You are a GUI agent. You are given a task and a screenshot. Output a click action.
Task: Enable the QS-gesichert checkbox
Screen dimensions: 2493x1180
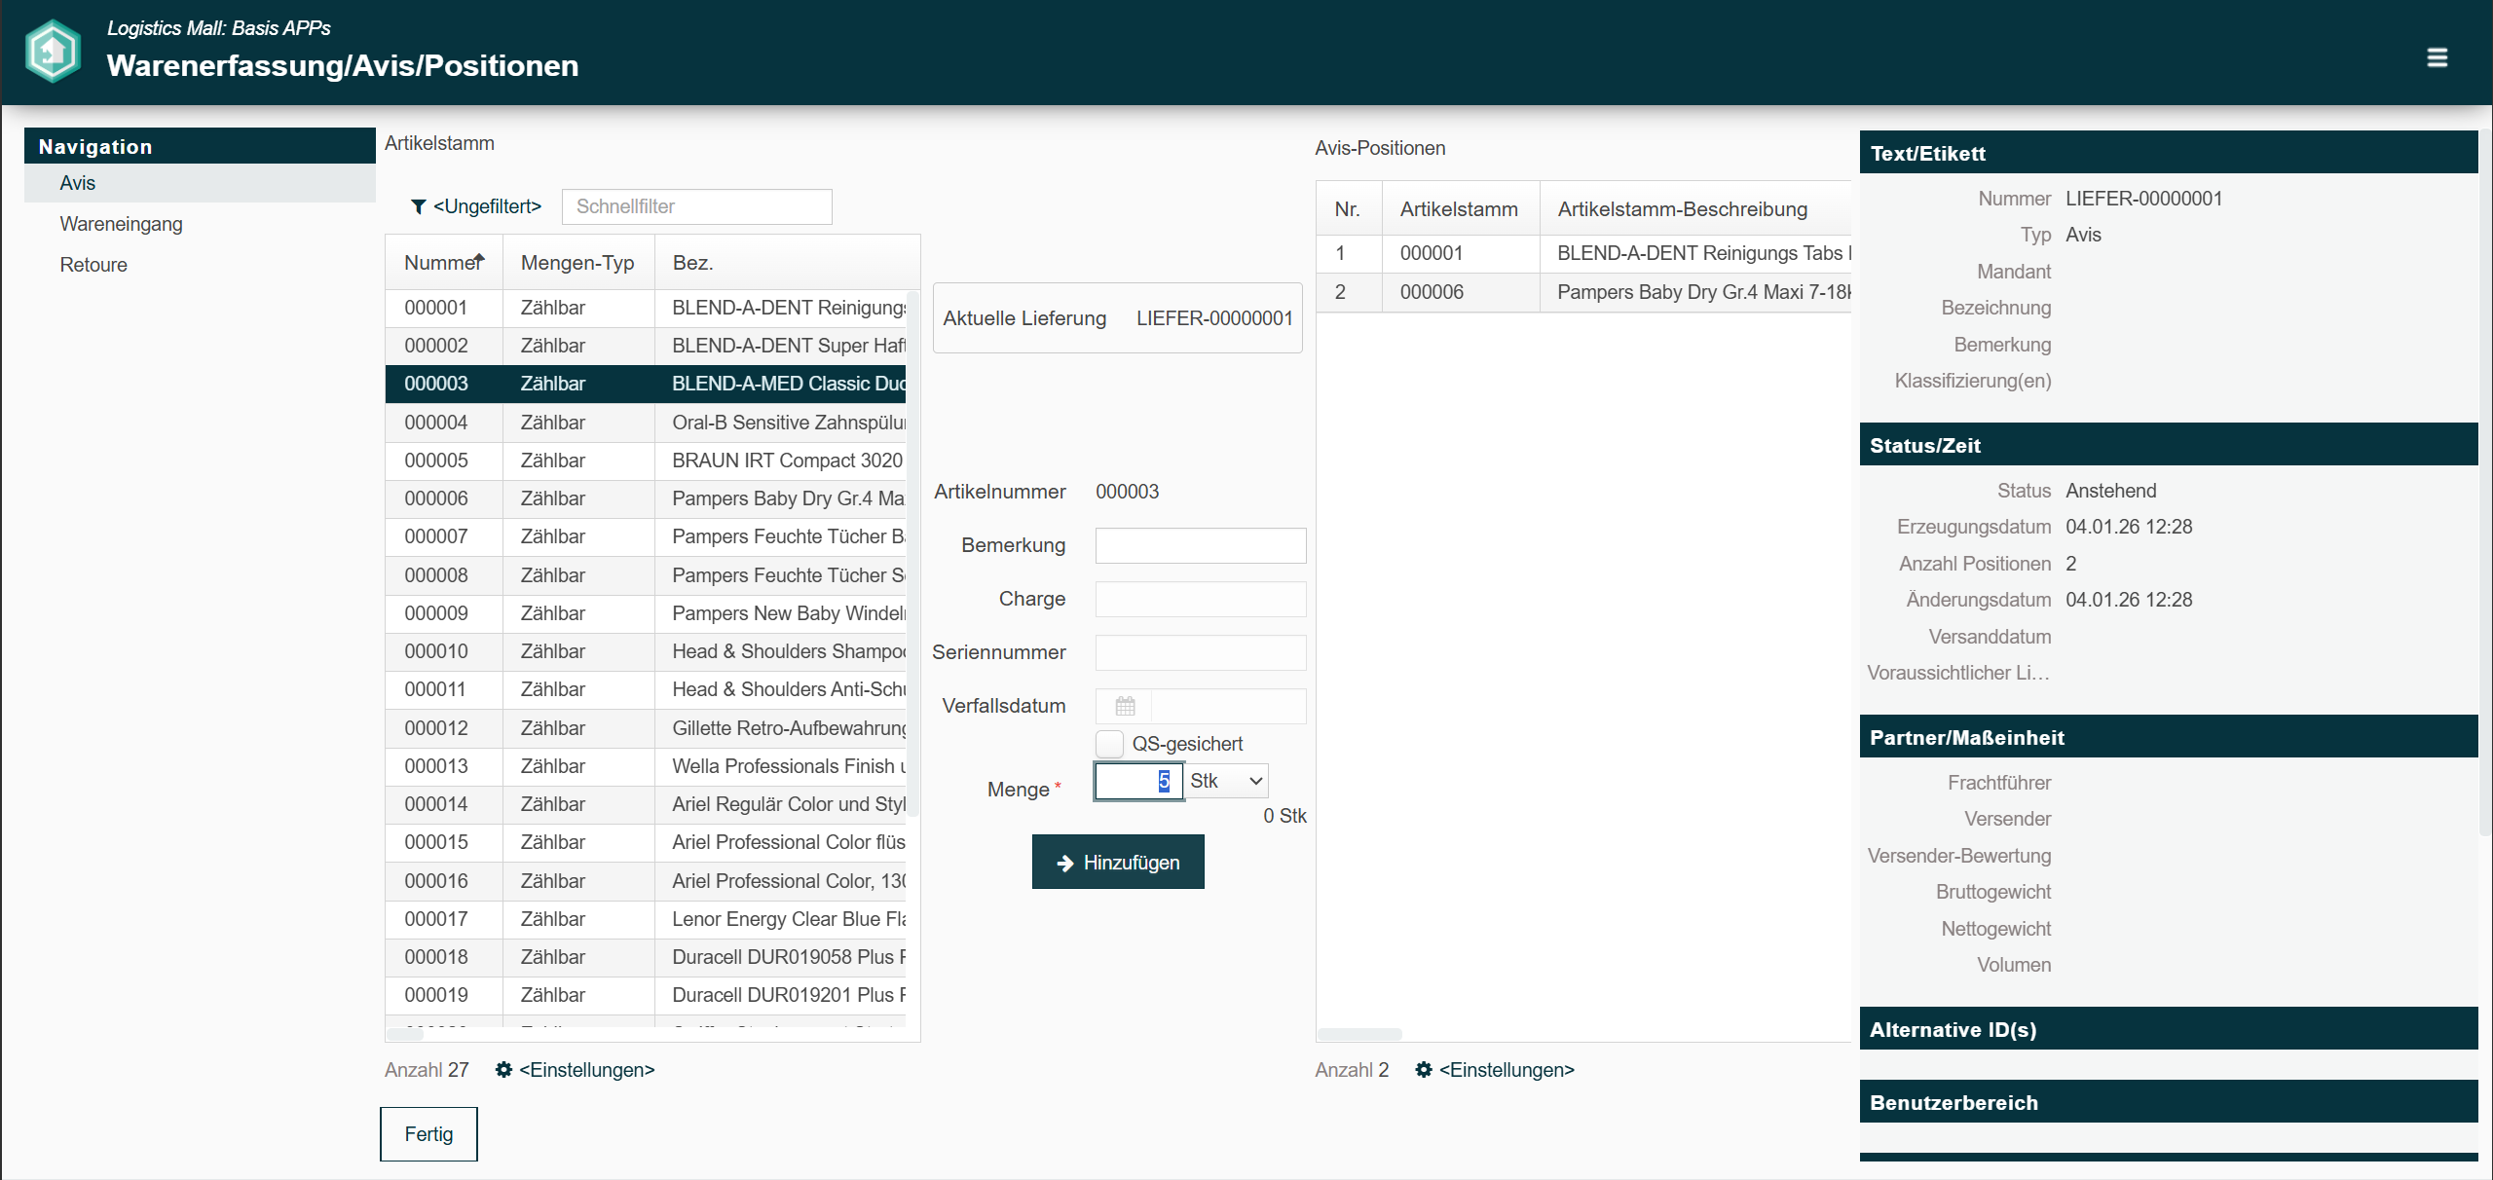[x=1109, y=744]
